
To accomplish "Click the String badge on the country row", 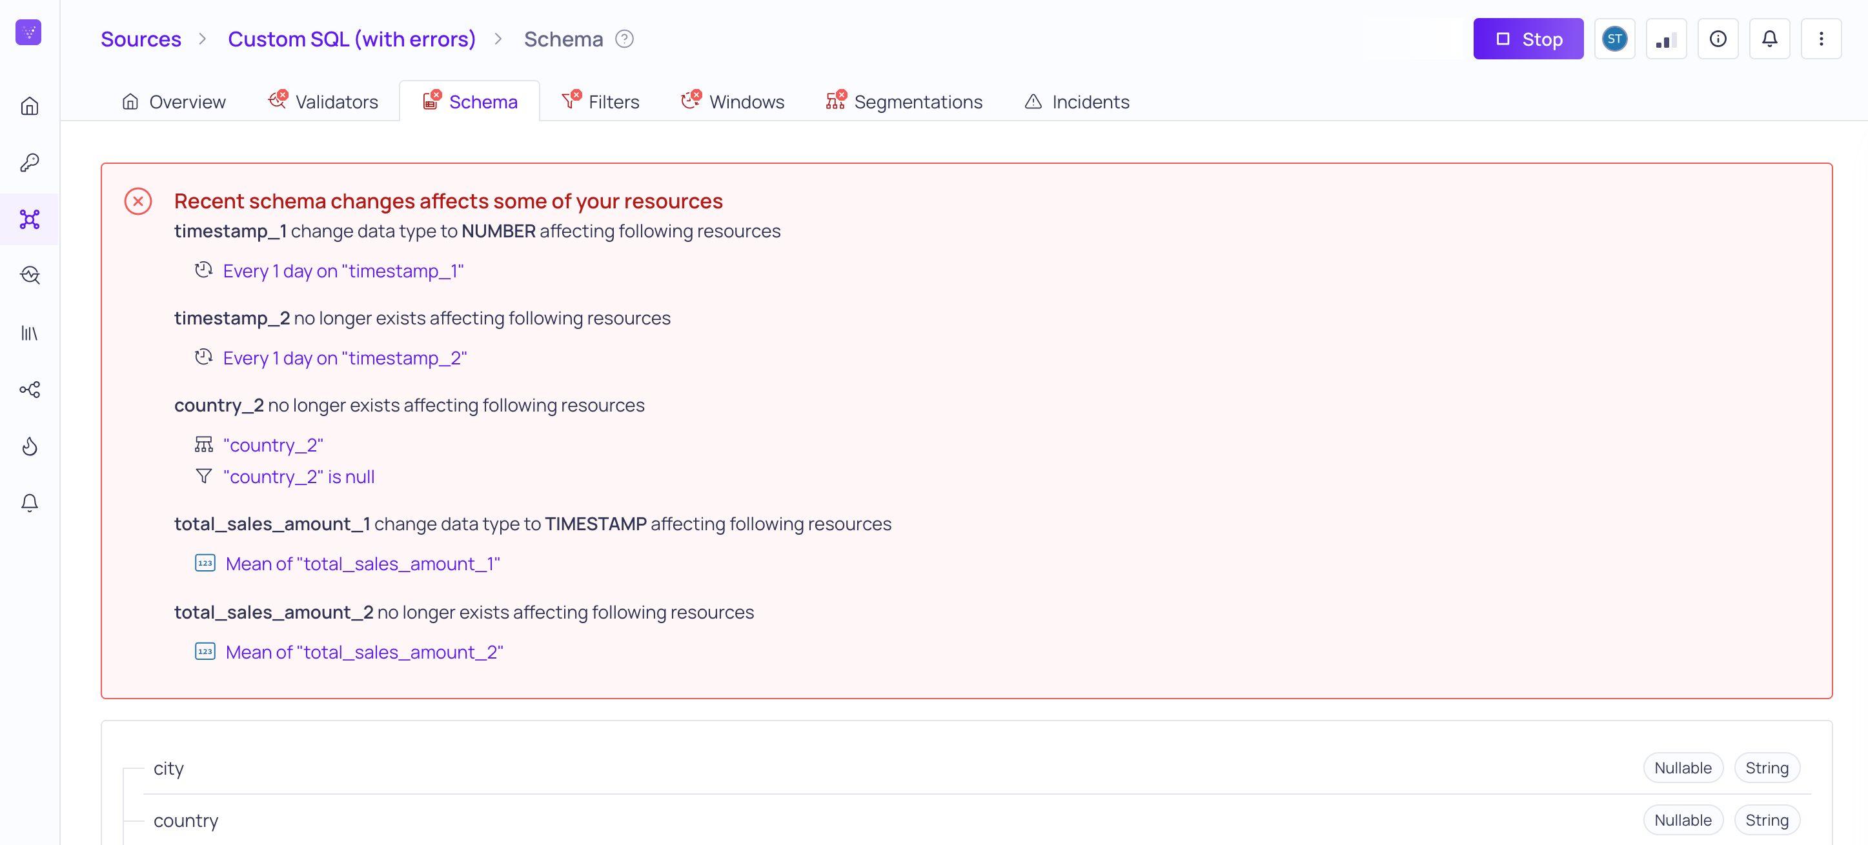I will coord(1767,820).
